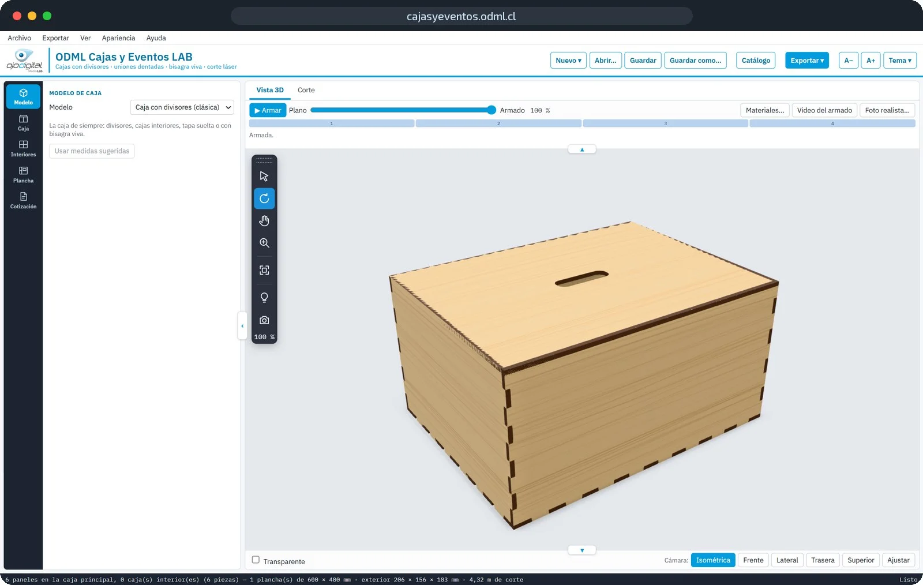Image resolution: width=923 pixels, height=585 pixels.
Task: Expand the Nuevo dropdown button
Action: click(x=568, y=61)
